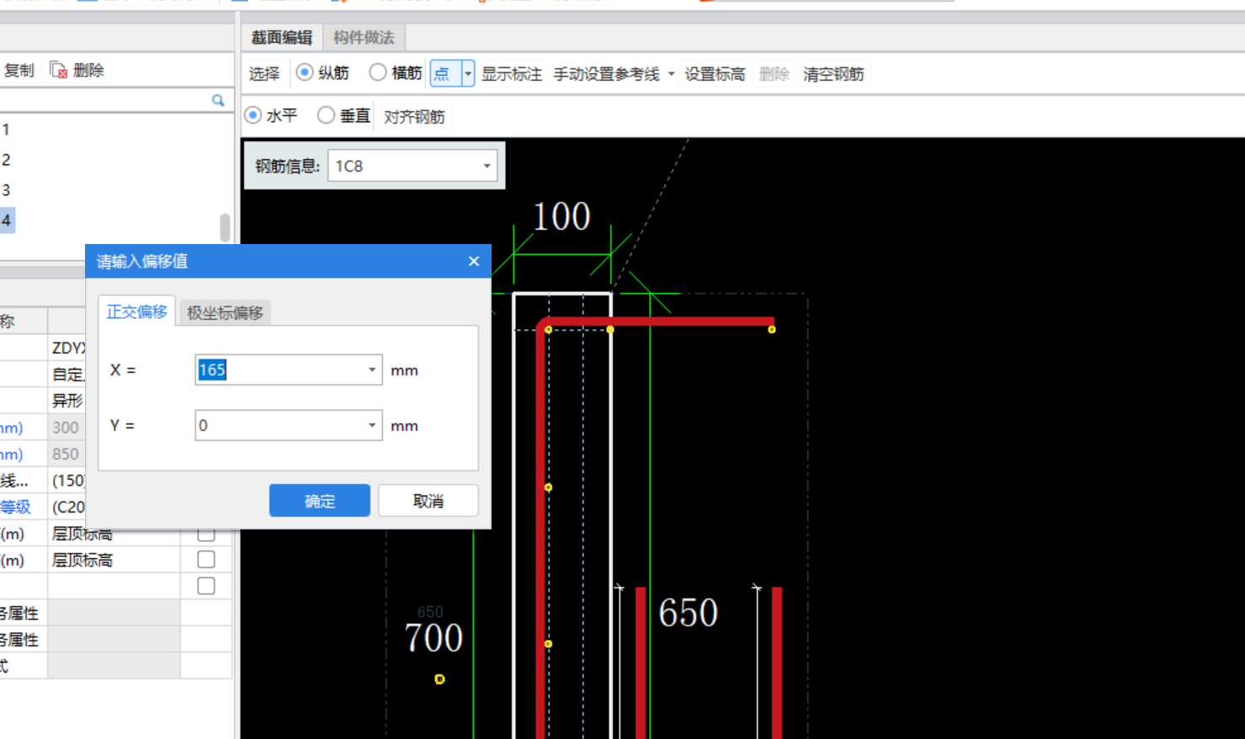Open the 正交偏移 tab
The height and width of the screenshot is (739, 1245).
136,311
